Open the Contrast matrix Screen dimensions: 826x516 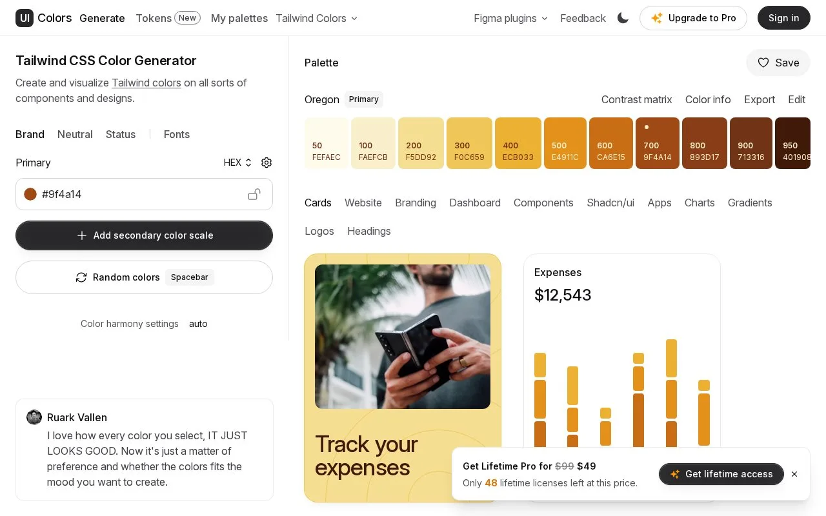click(x=636, y=99)
